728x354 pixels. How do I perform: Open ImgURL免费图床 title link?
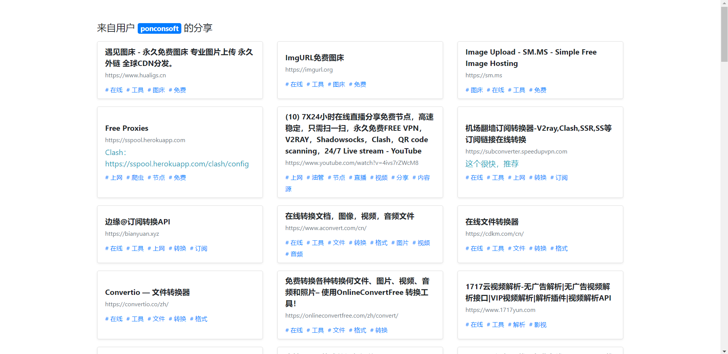[x=314, y=58]
